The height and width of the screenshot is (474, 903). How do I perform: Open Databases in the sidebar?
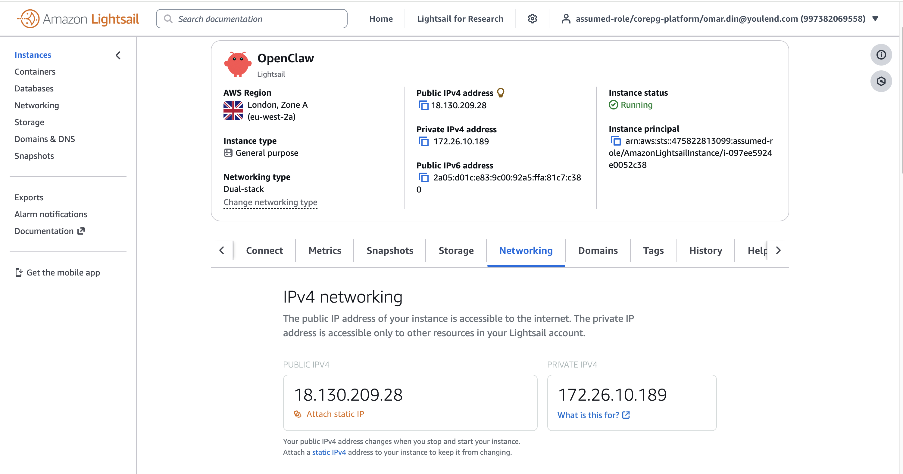(34, 88)
